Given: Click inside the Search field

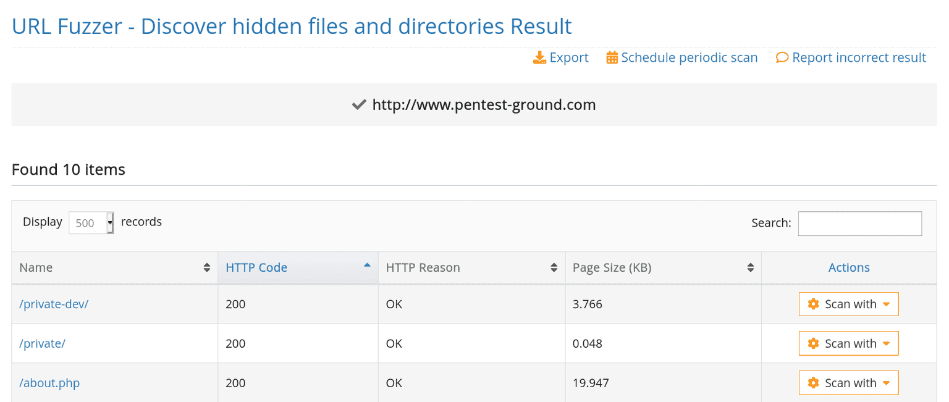Looking at the screenshot, I should tap(859, 223).
